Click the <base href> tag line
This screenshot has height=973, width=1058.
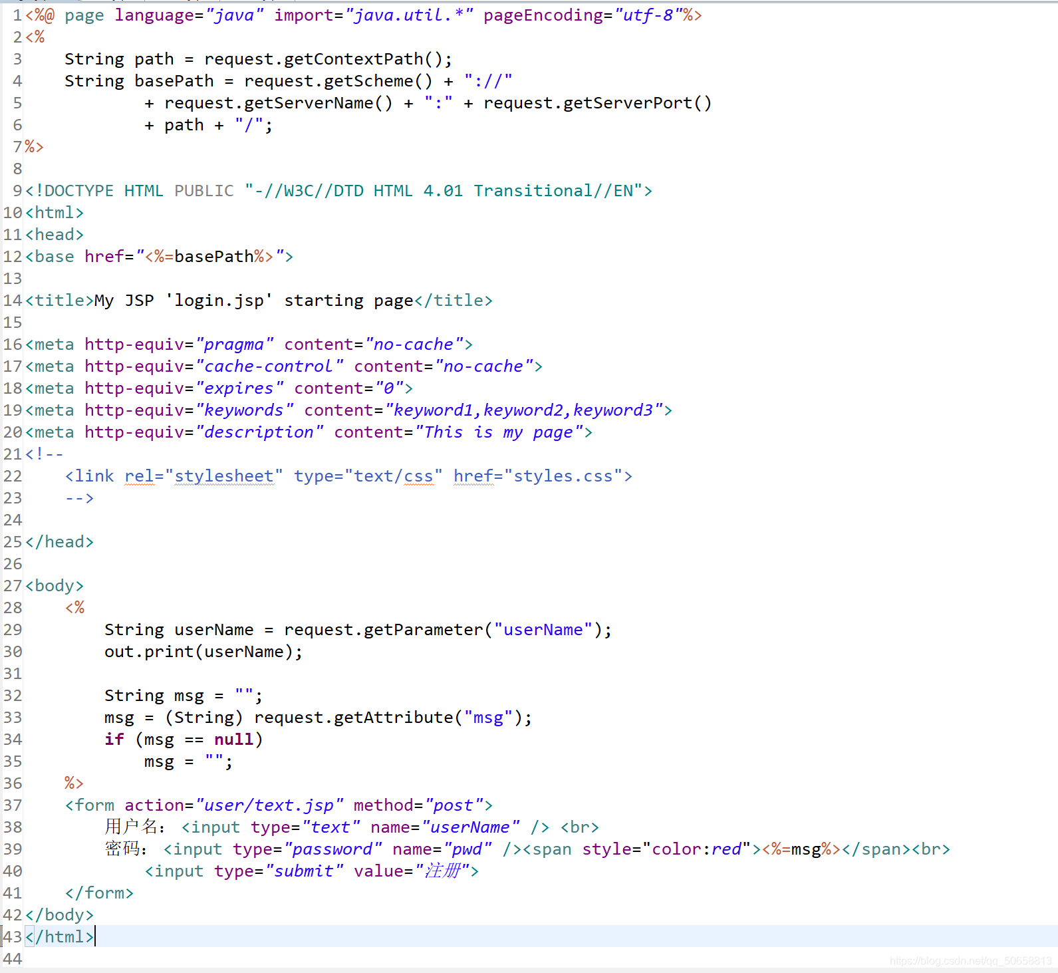pos(159,257)
